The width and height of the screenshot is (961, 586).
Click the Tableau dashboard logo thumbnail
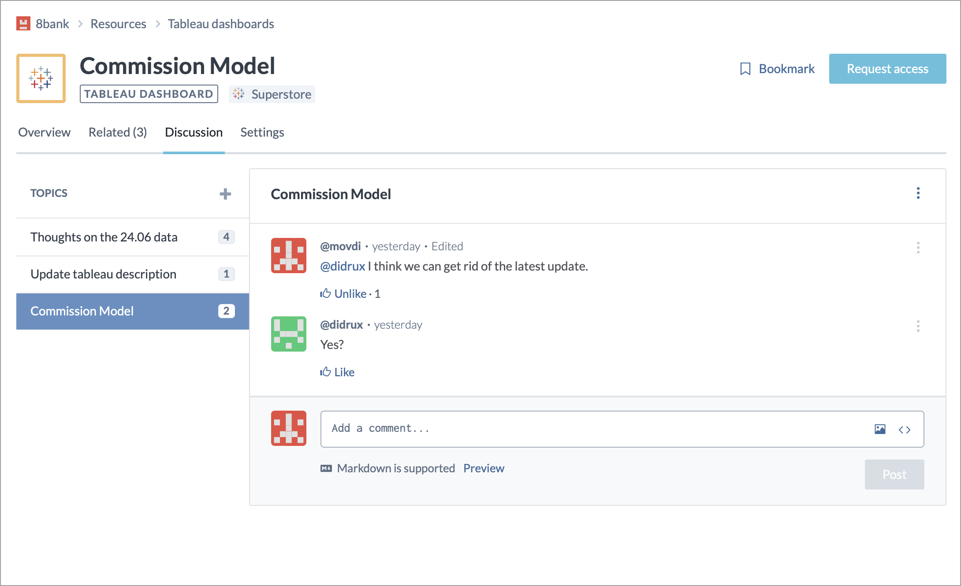[41, 78]
